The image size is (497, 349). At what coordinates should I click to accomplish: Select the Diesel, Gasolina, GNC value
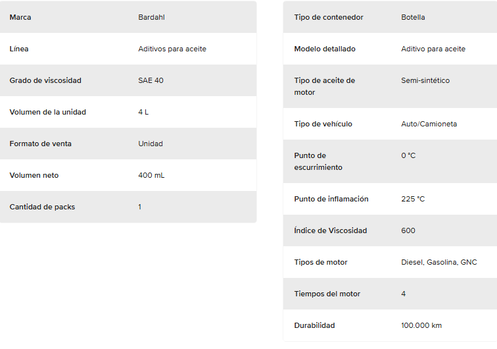pos(439,262)
